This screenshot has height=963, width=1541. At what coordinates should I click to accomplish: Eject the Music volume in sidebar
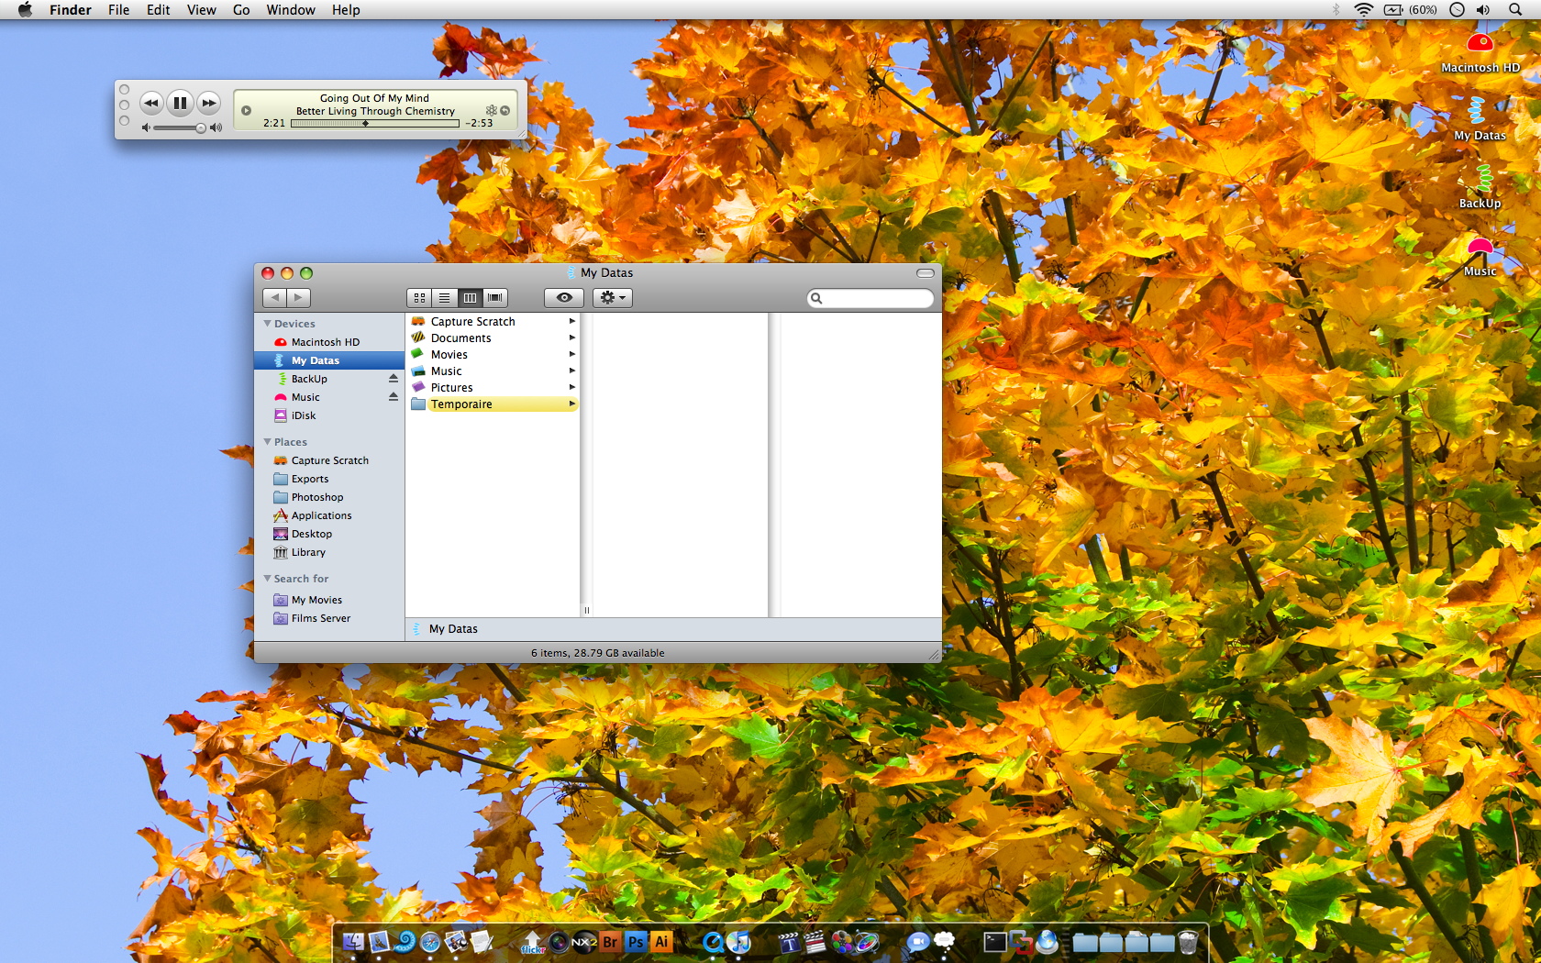pos(394,397)
